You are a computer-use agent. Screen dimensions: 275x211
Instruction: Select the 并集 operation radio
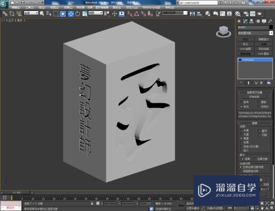241,130
